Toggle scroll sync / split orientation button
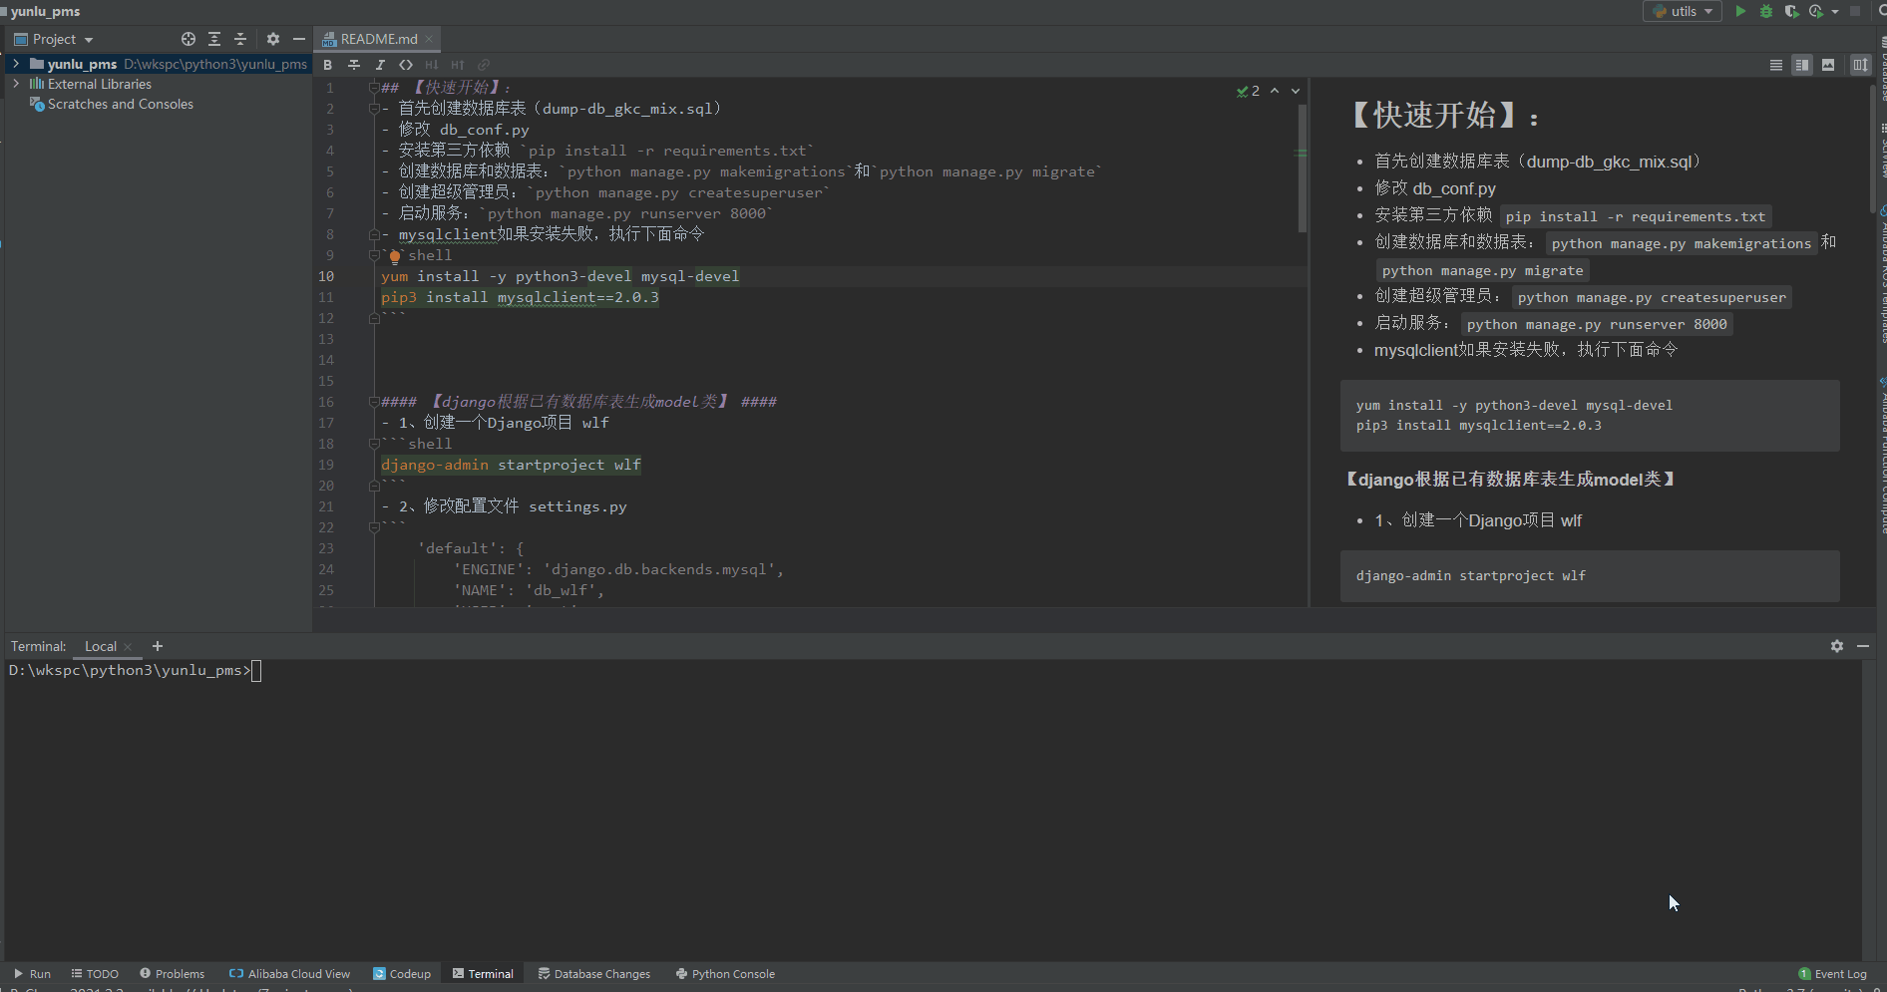The width and height of the screenshot is (1887, 992). tap(1861, 65)
